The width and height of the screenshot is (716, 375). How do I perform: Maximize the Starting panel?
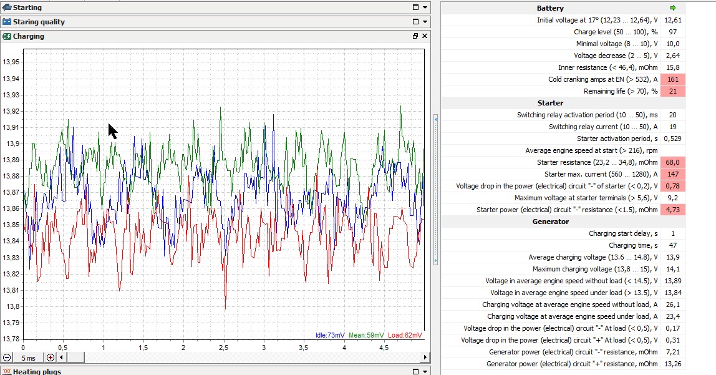tap(415, 7)
